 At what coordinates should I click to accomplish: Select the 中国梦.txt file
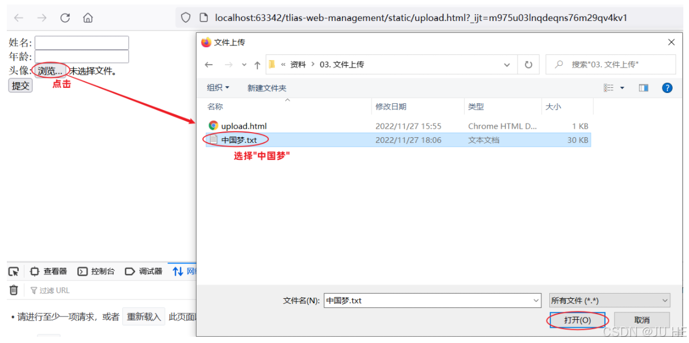point(239,140)
